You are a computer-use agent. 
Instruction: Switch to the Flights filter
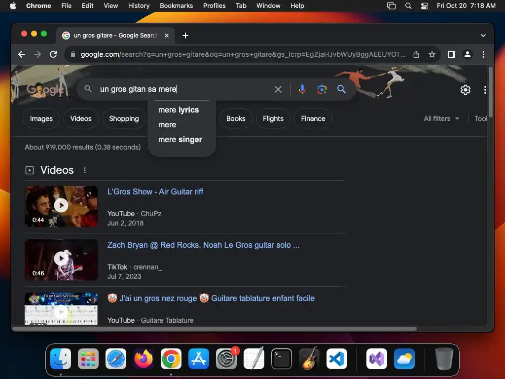(x=273, y=118)
